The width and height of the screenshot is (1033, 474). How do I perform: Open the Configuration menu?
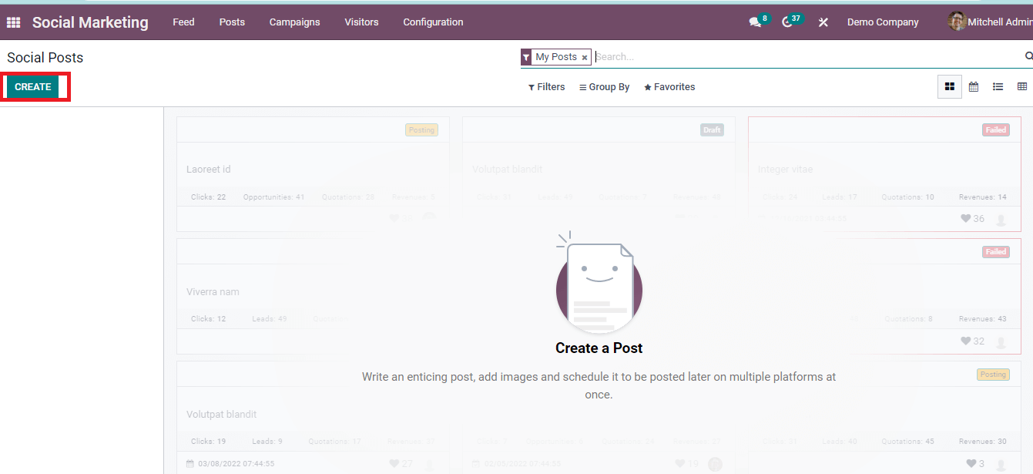pyautogui.click(x=433, y=22)
